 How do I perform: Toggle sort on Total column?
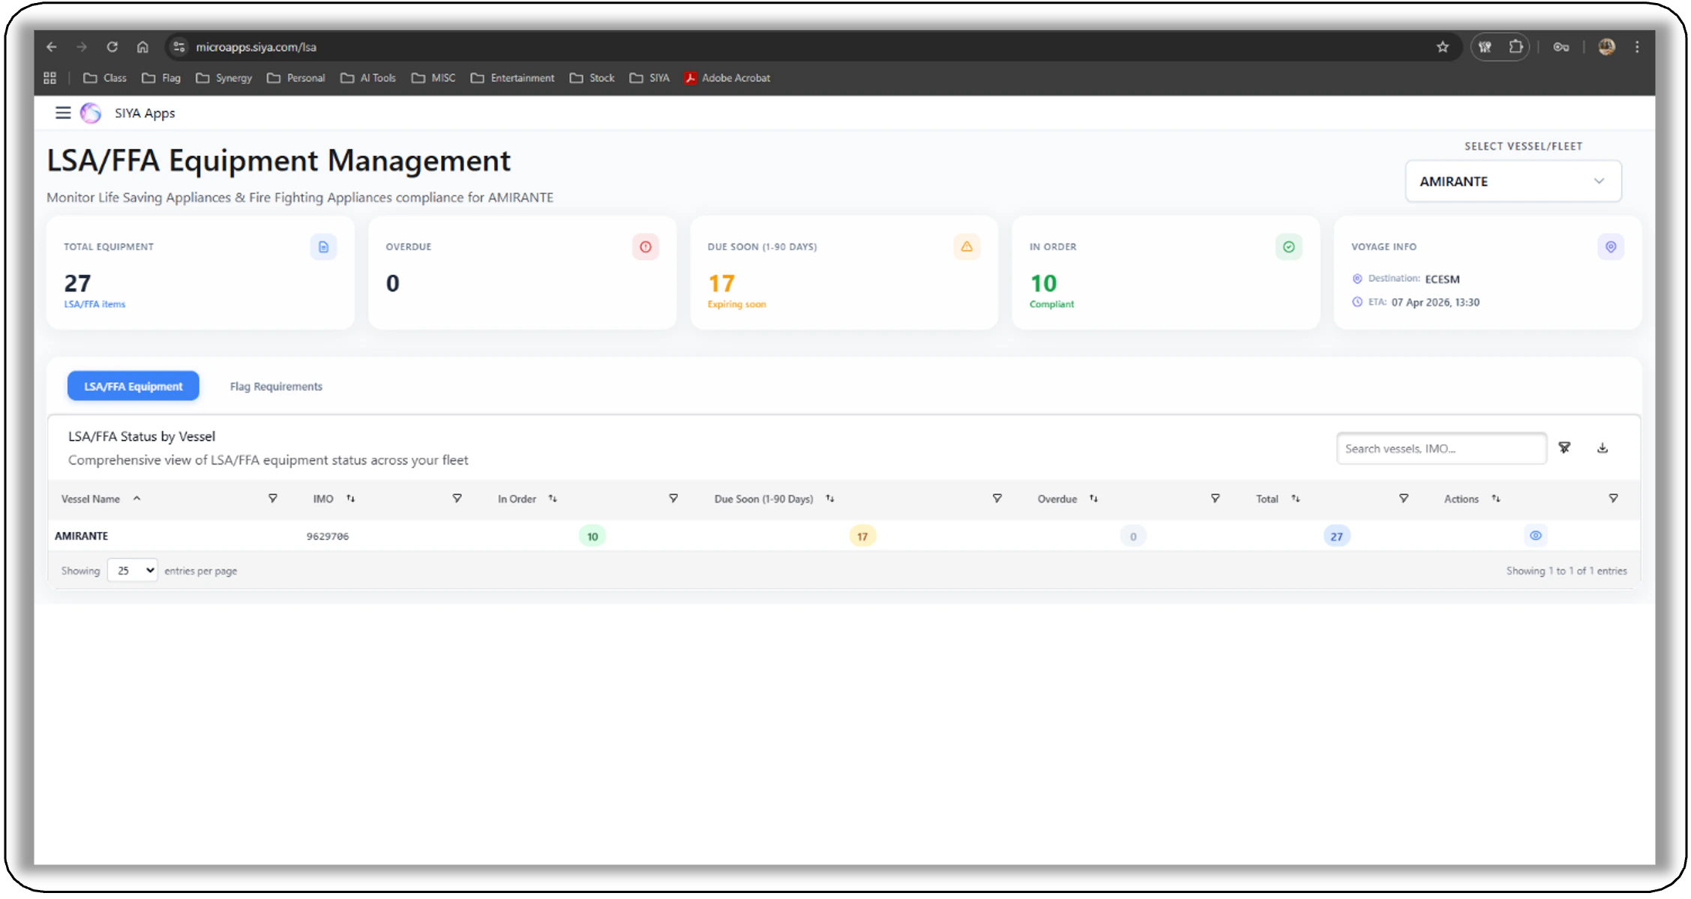coord(1295,499)
